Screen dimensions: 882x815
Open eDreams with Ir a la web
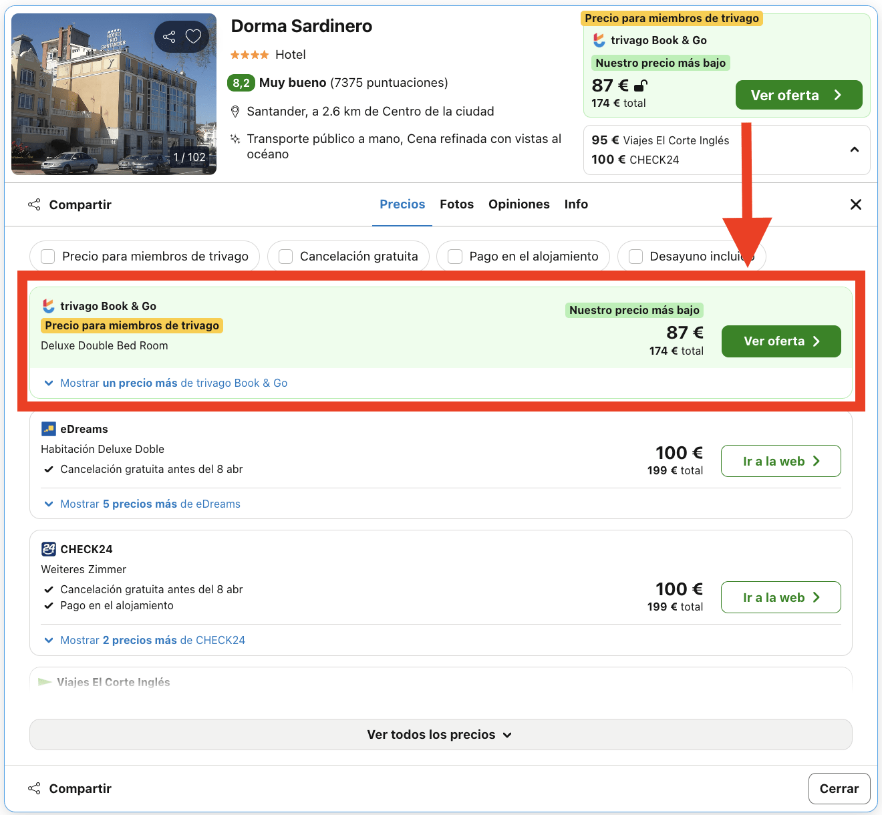point(780,461)
